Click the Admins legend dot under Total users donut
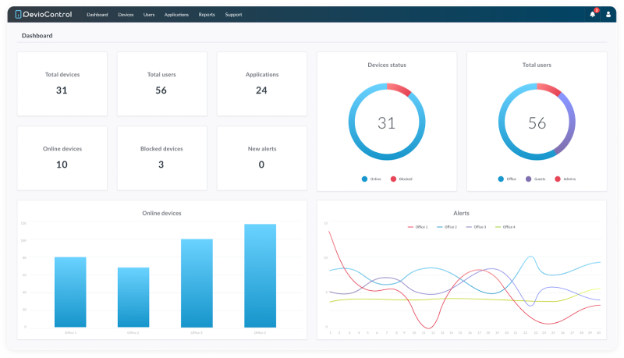Screen dimensions: 624x358 558,179
